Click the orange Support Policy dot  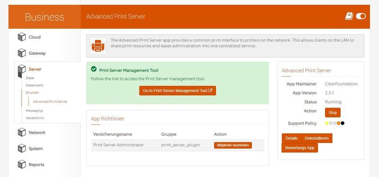tap(339, 123)
